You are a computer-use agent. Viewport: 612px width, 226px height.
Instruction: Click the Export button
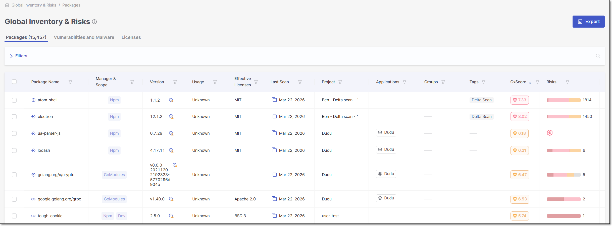588,22
